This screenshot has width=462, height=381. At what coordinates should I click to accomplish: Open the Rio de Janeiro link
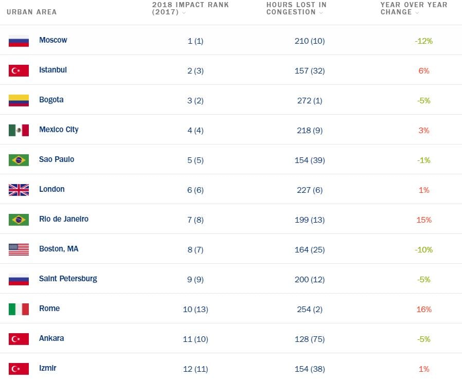click(x=64, y=219)
